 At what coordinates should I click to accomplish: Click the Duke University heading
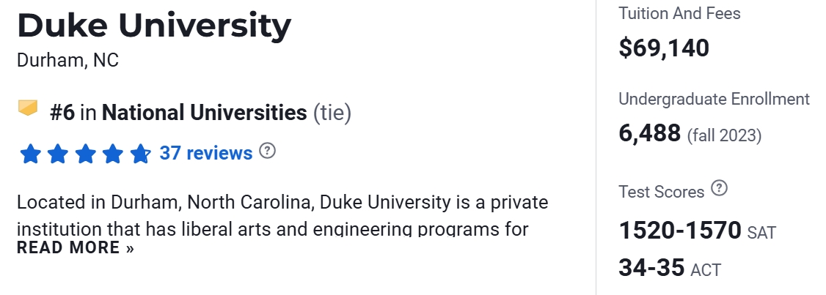point(154,26)
